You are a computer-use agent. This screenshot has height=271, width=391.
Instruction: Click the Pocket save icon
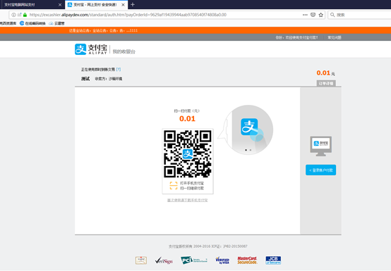pos(313,15)
